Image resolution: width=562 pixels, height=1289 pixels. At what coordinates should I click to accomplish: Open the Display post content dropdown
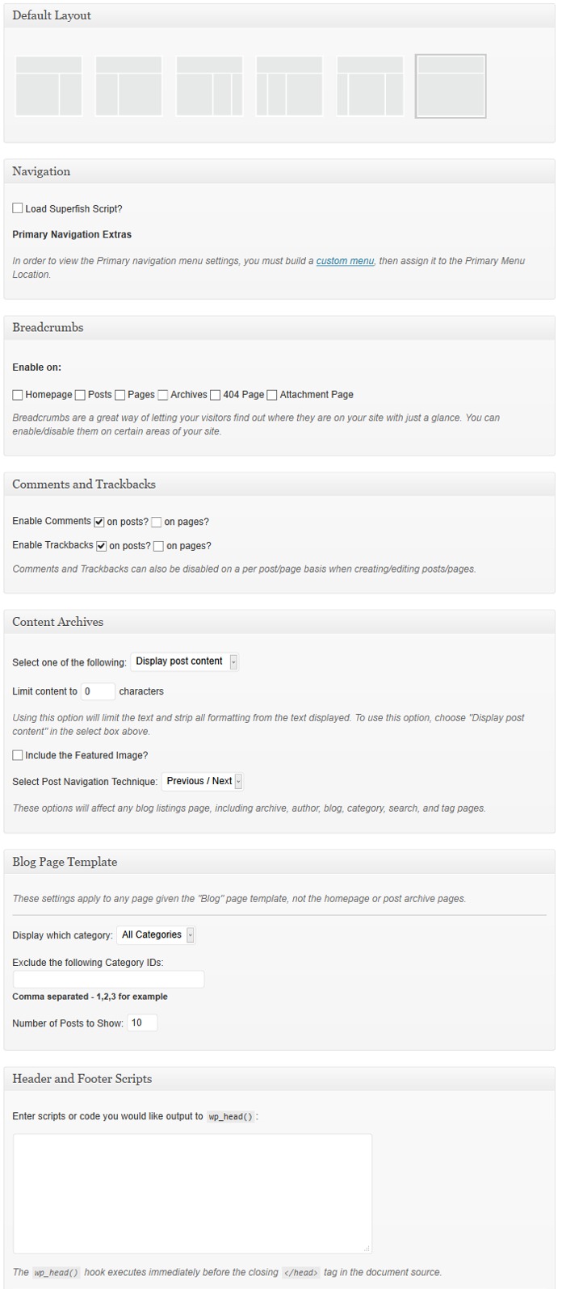(x=185, y=661)
